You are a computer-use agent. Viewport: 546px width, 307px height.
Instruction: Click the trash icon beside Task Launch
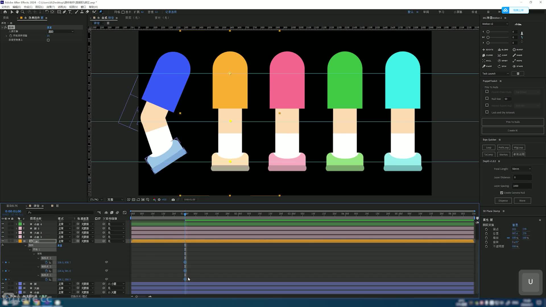click(518, 74)
